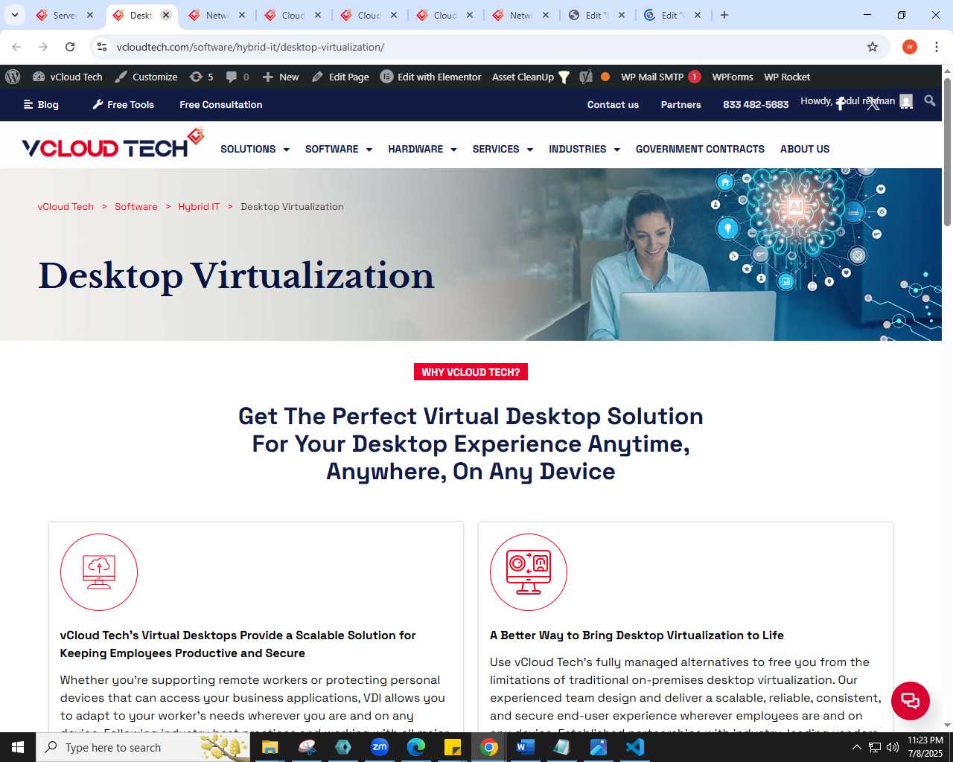Open new browser tab with plus
This screenshot has width=953, height=762.
(724, 15)
